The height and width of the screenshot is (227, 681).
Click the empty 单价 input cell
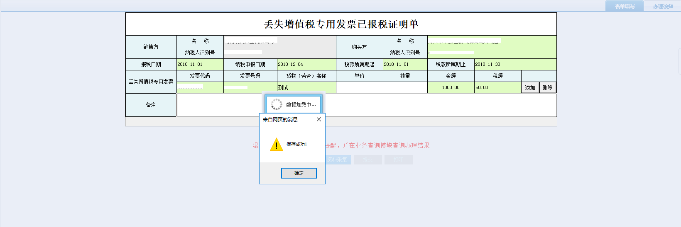359,87
